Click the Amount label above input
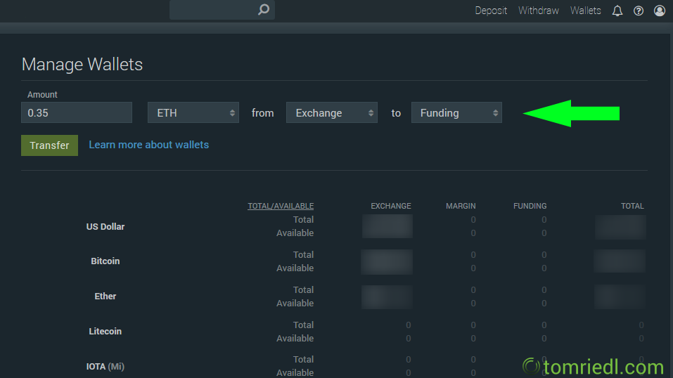Image resolution: width=673 pixels, height=378 pixels. point(42,94)
